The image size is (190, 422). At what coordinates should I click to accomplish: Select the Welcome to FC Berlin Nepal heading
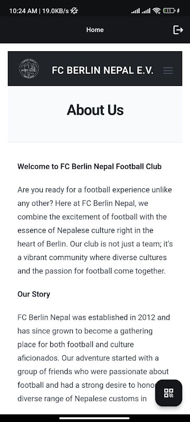[x=89, y=167]
